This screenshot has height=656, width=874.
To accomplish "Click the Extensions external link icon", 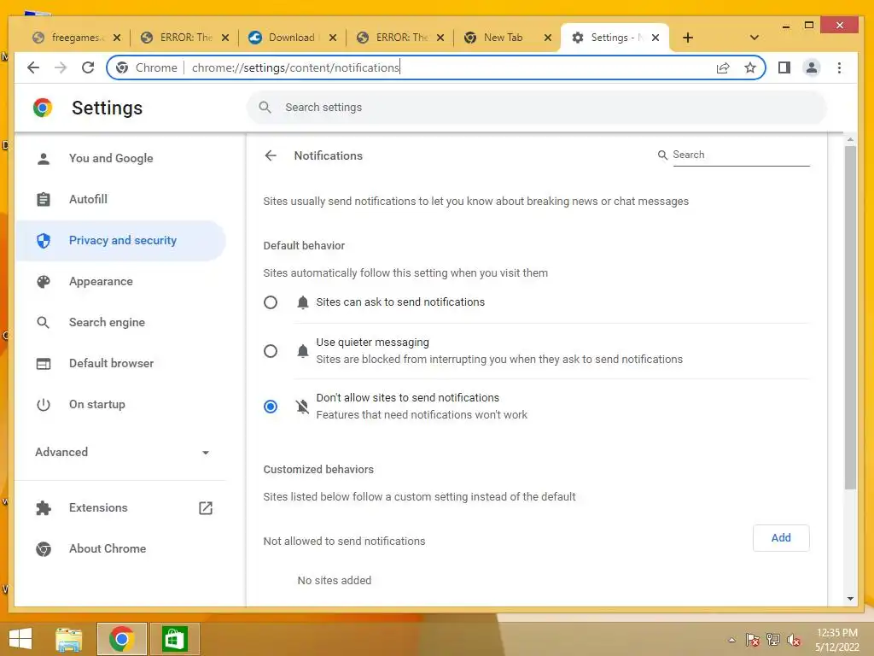I will (x=206, y=507).
